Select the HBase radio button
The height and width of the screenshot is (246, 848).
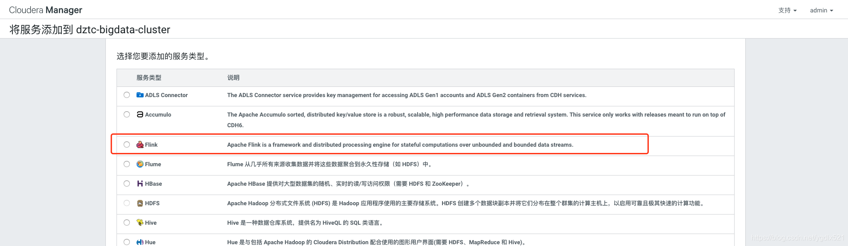[127, 184]
